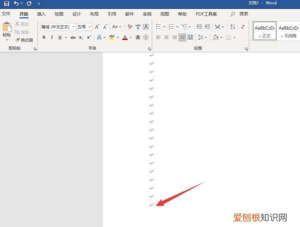Toggle justify alignment
Viewport: 300px width, 227px height.
(182, 37)
